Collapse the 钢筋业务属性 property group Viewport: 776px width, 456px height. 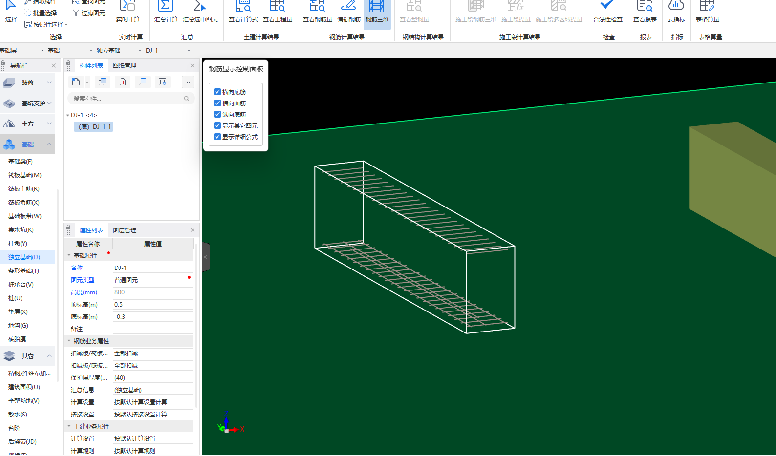[69, 341]
